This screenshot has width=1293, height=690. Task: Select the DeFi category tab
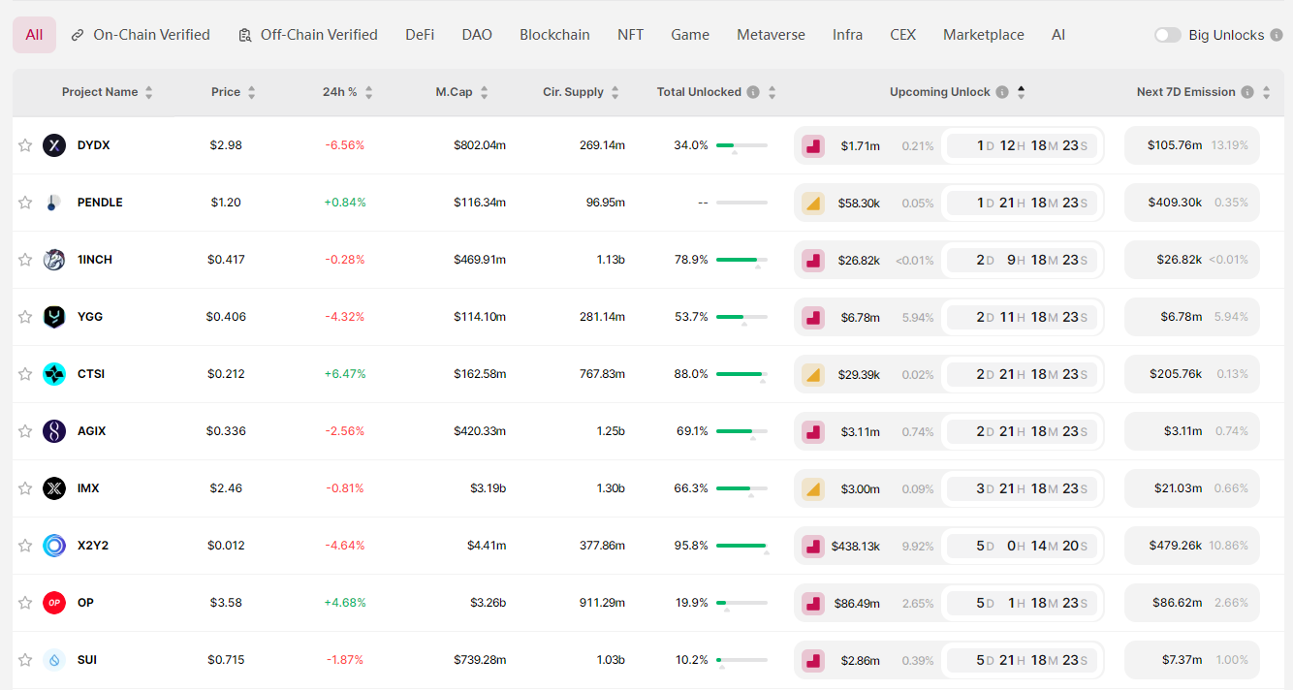pyautogui.click(x=420, y=35)
